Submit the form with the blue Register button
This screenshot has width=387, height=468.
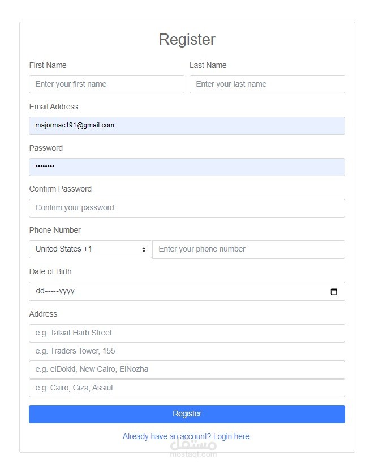point(187,414)
